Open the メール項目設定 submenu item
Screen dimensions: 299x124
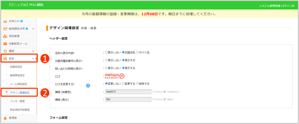(x=18, y=84)
